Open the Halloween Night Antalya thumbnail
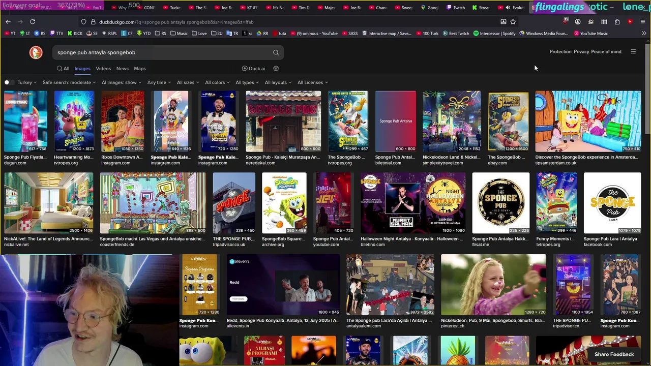Viewport: 651px width, 366px height. click(x=413, y=203)
